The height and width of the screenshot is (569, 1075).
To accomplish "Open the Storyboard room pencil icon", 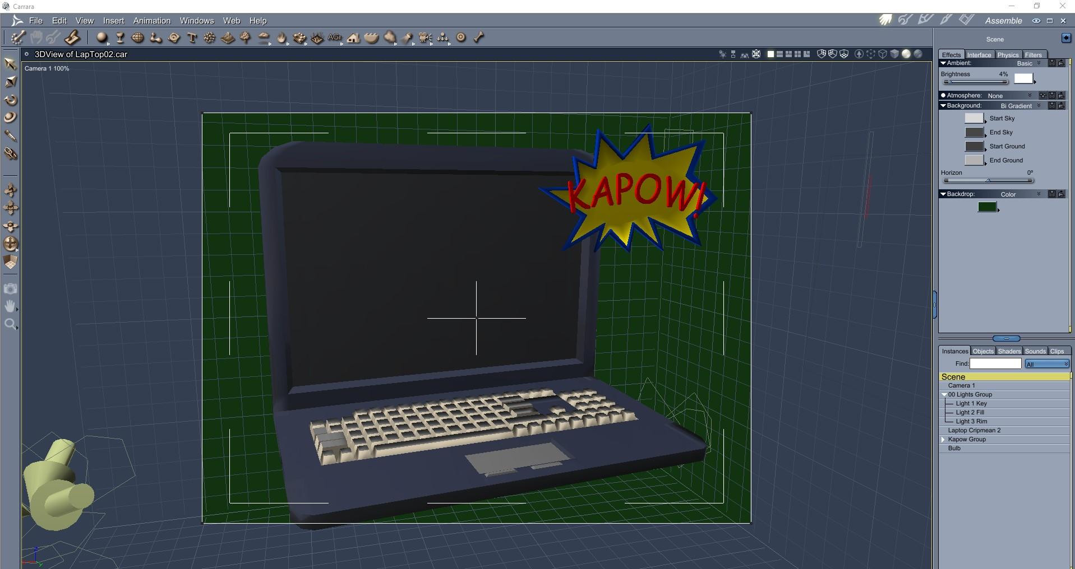I will pyautogui.click(x=926, y=20).
